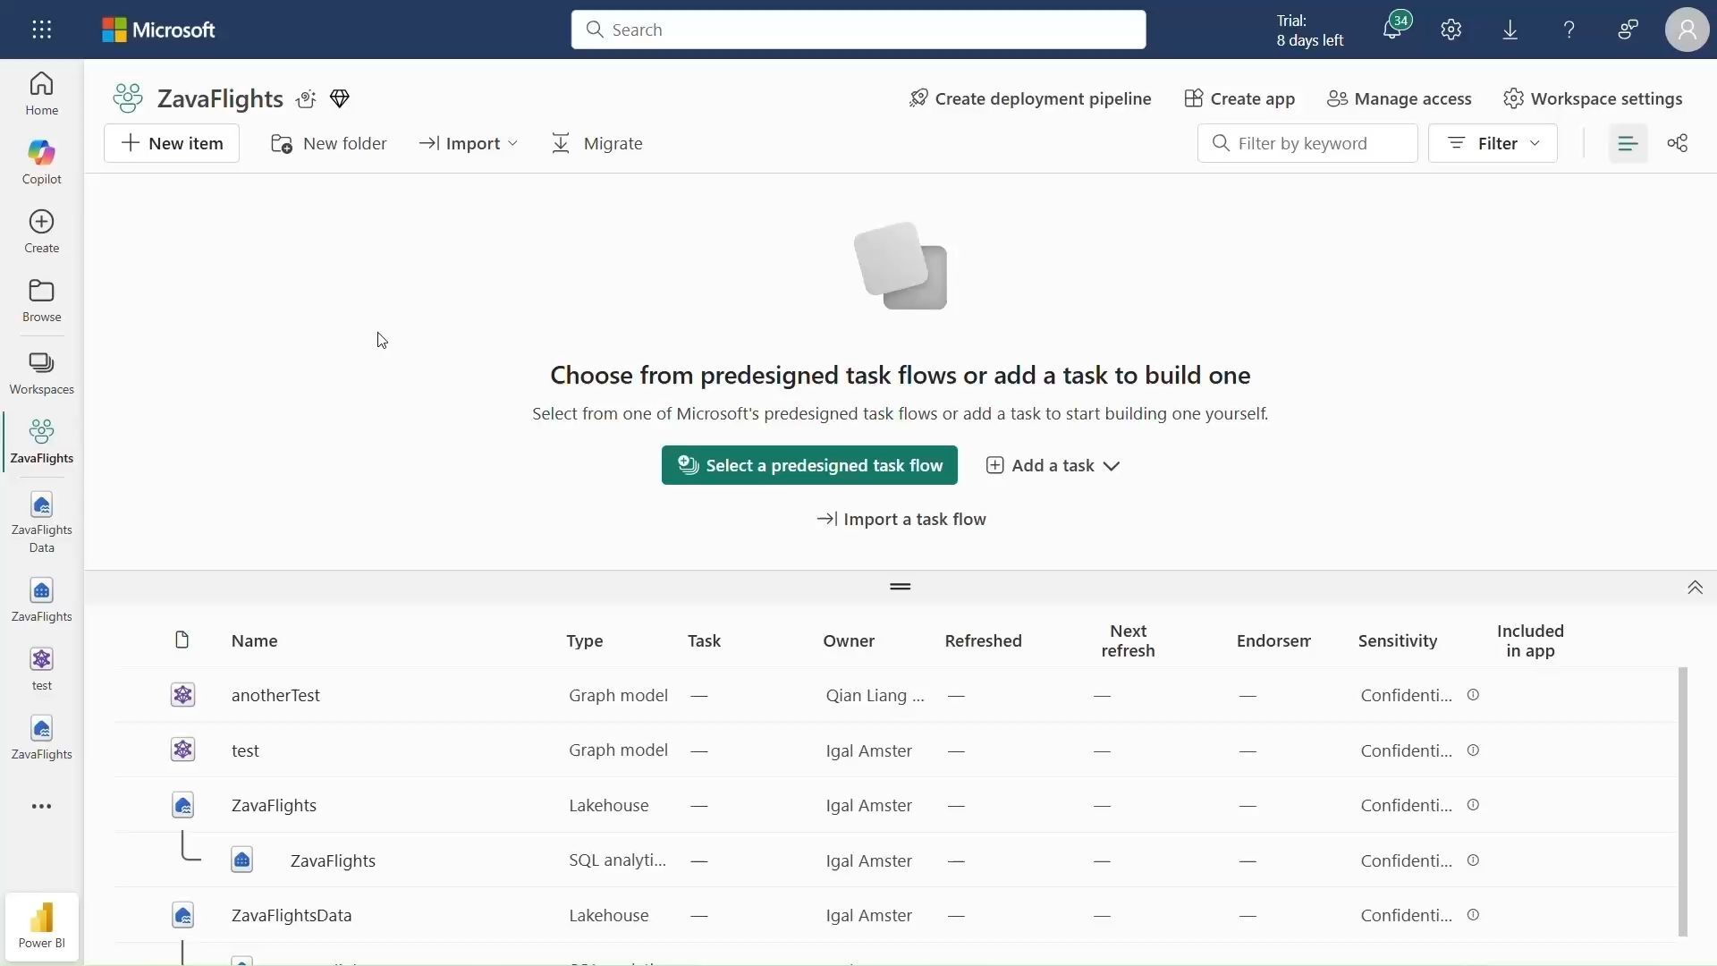Screen dimensions: 1717x966
Task: Open the notifications bell
Action: coord(1391,30)
